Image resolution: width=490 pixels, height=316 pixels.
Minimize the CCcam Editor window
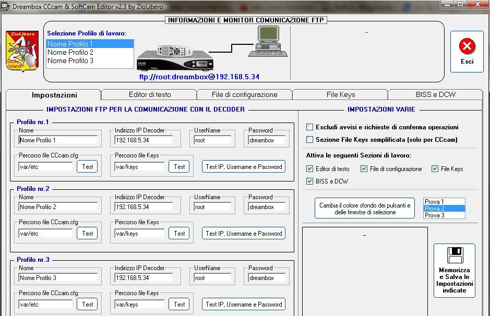click(448, 4)
